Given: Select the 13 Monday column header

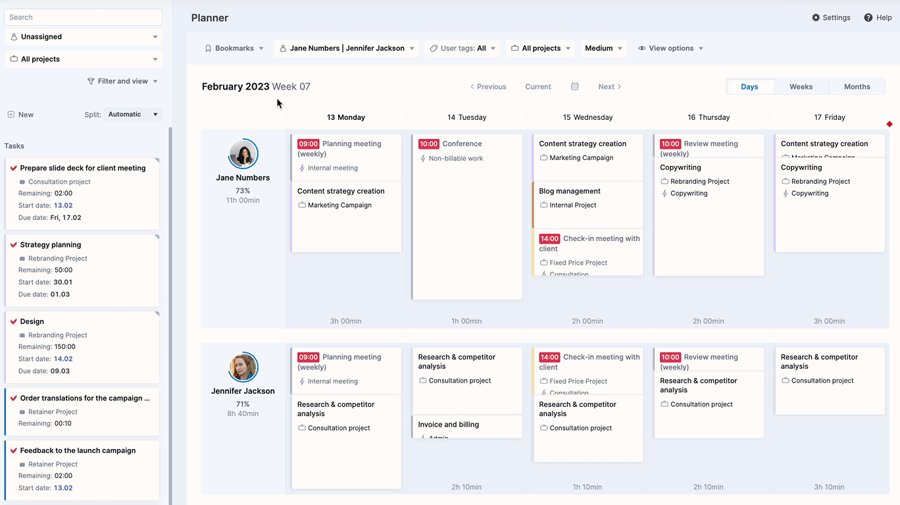Looking at the screenshot, I should click(346, 117).
